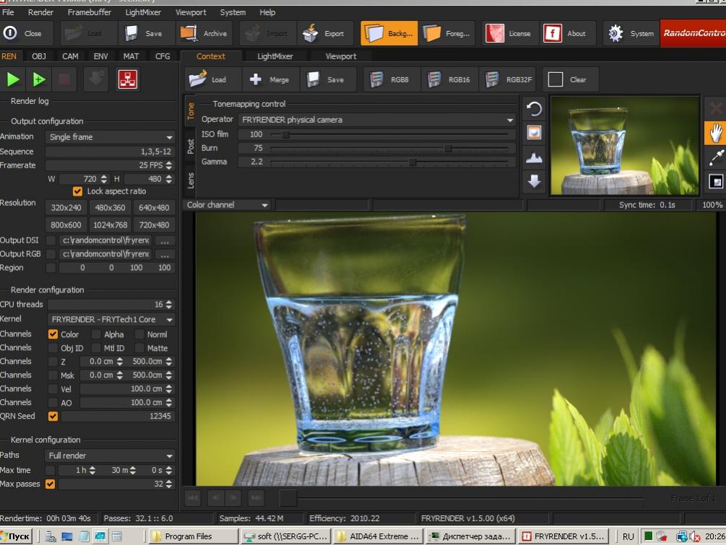Open the tonemapping Operator dropdown

(x=376, y=120)
